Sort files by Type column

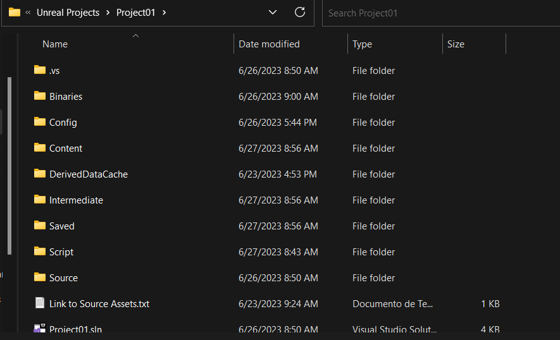[x=362, y=44]
